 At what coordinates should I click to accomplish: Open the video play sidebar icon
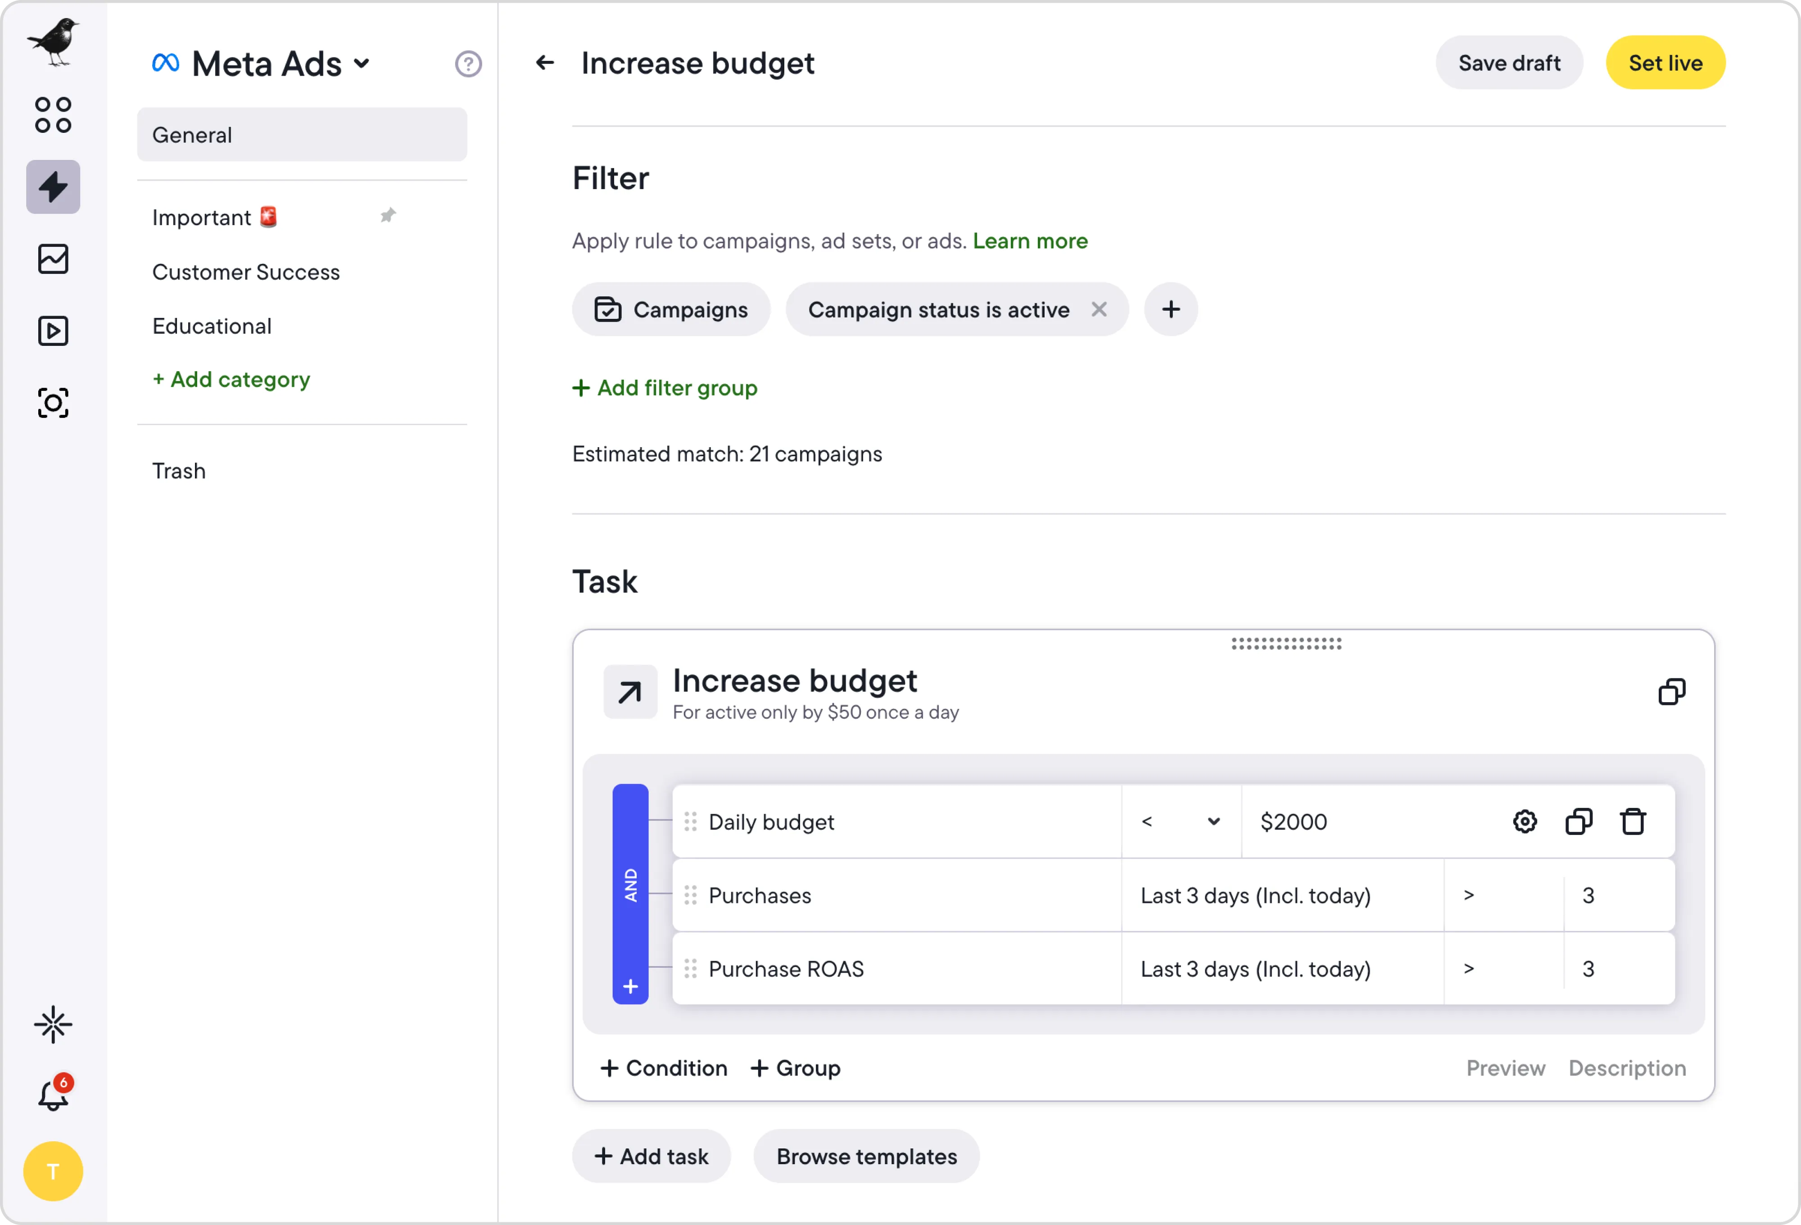53,331
